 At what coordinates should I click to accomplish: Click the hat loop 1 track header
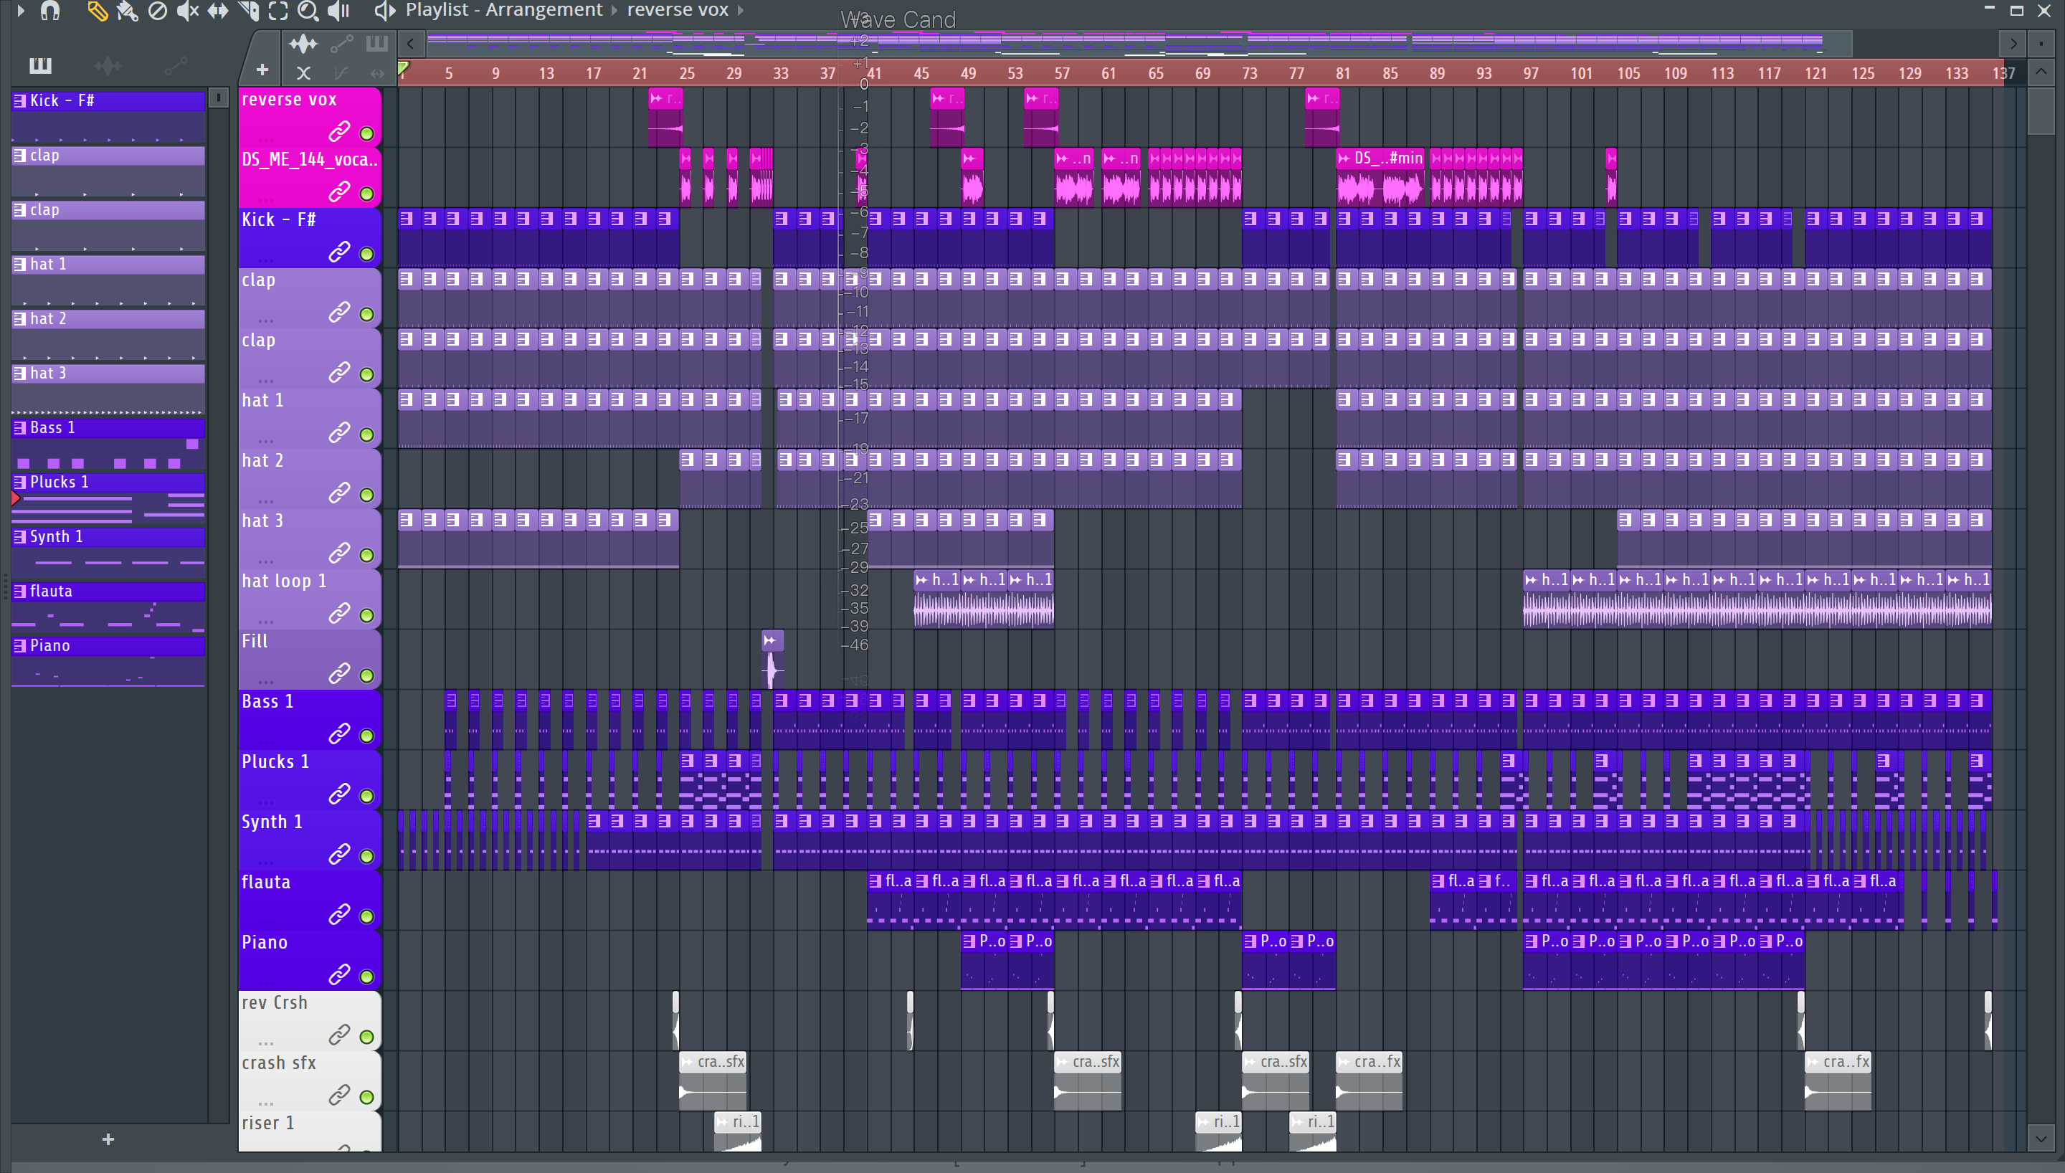click(309, 599)
